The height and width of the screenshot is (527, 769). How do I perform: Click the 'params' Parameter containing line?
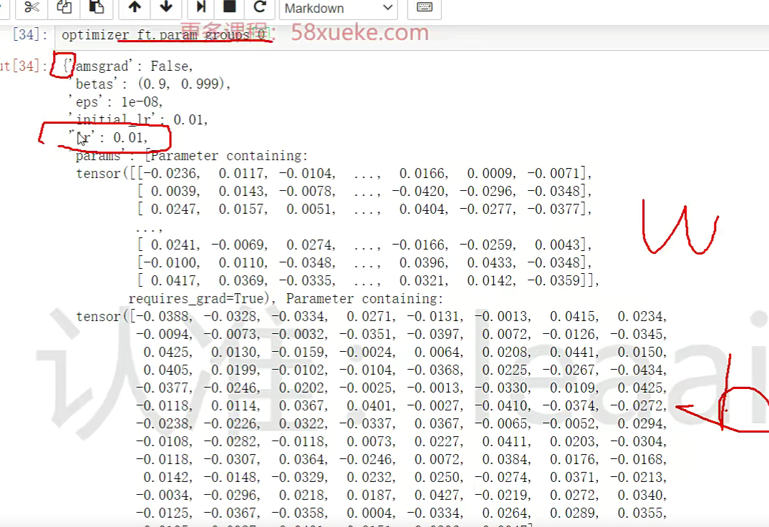point(191,156)
